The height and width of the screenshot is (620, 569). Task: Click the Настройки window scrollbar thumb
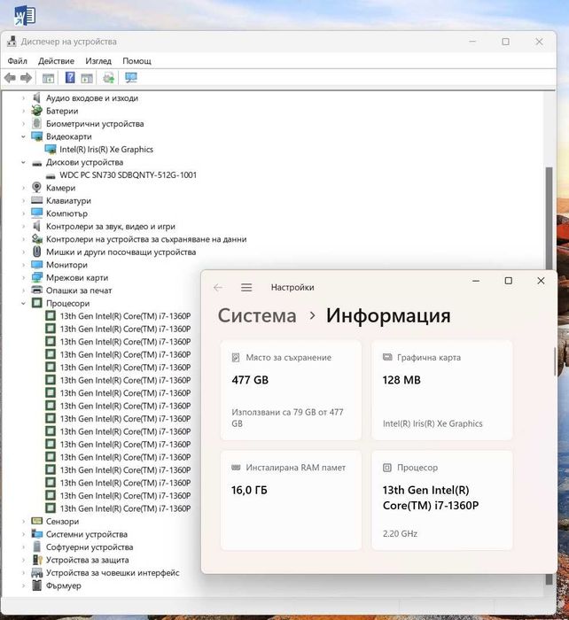pyautogui.click(x=555, y=361)
